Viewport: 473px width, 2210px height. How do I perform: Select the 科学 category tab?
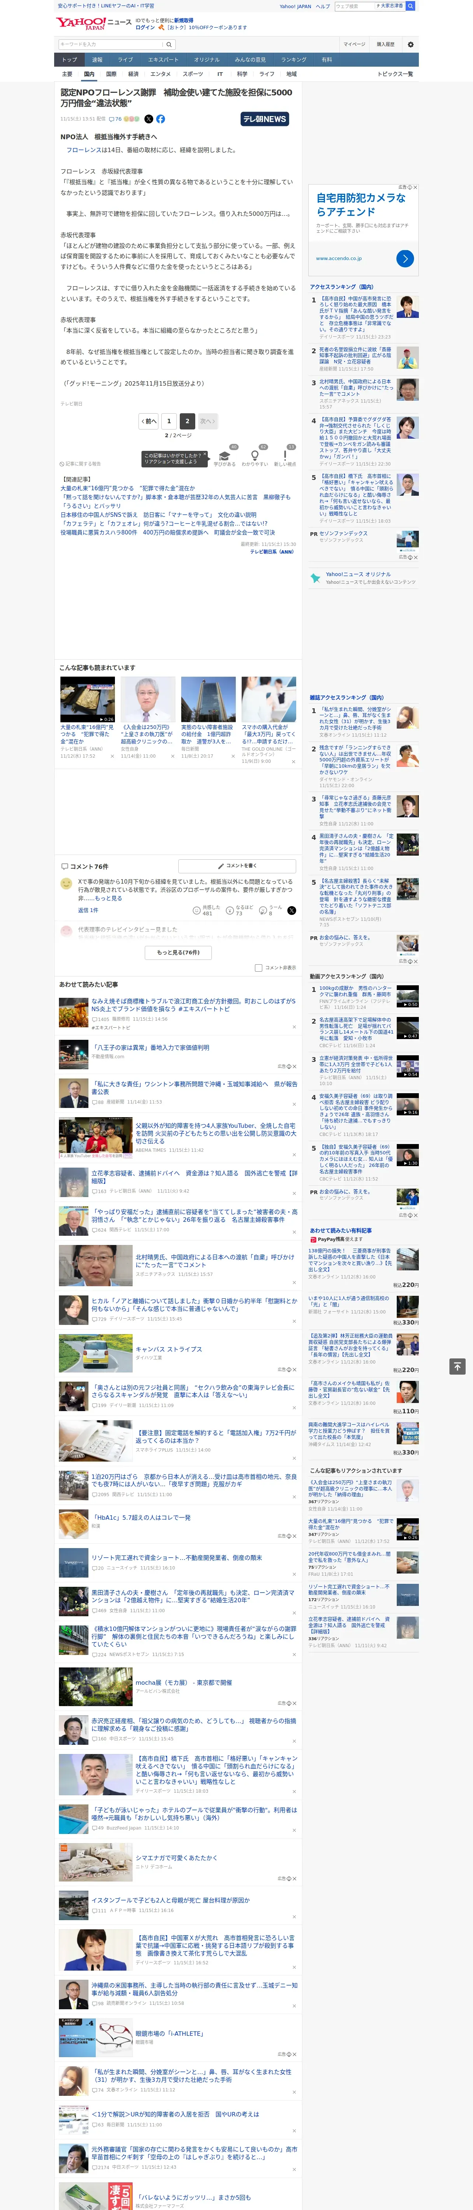[x=242, y=74]
